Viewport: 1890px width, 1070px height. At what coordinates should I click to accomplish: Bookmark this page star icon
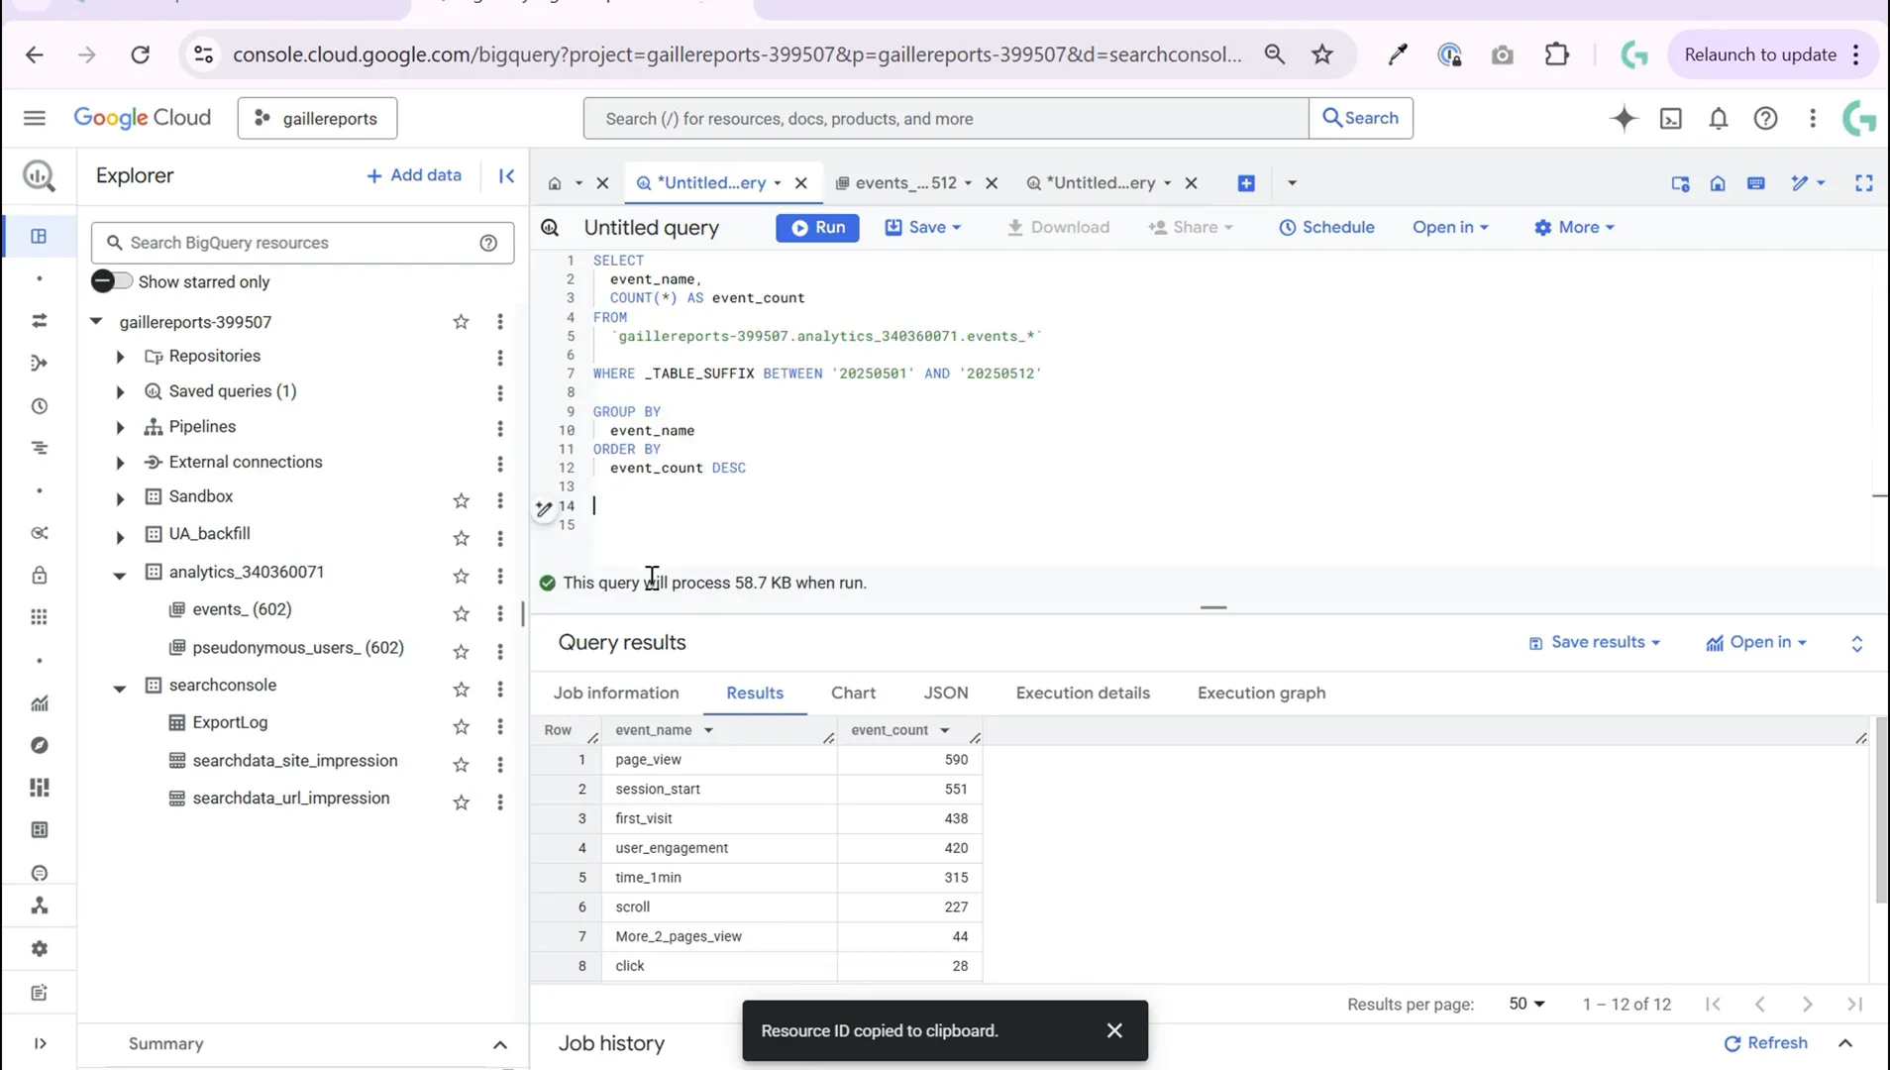pyautogui.click(x=1322, y=54)
